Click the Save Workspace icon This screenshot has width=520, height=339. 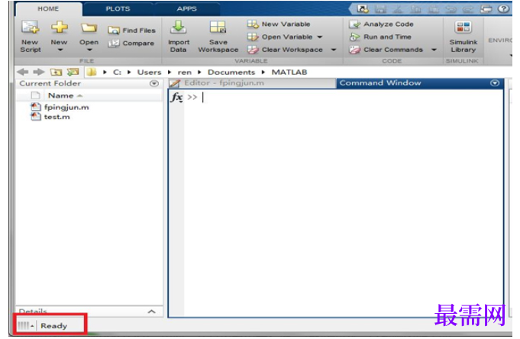click(x=218, y=27)
